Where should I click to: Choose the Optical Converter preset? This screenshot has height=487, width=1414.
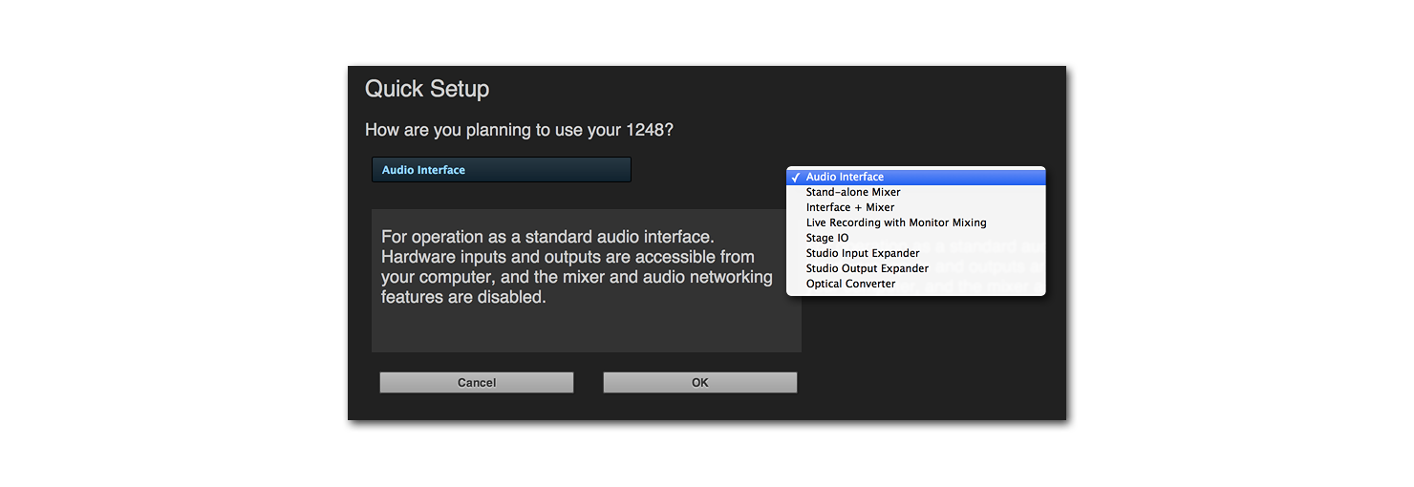[x=850, y=284]
